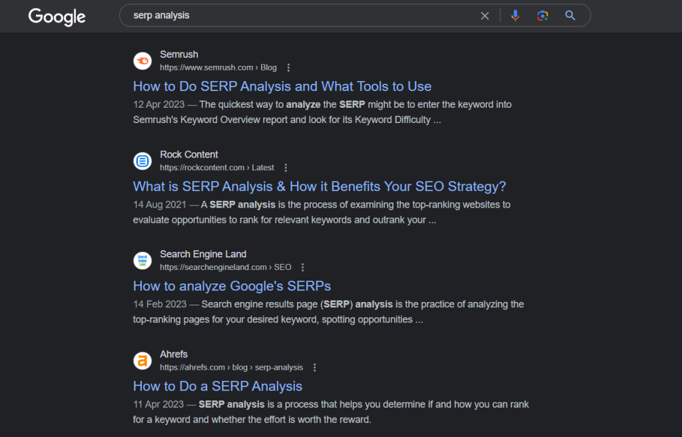Expand options for the Rock Content result
Image resolution: width=682 pixels, height=437 pixels.
pos(286,167)
